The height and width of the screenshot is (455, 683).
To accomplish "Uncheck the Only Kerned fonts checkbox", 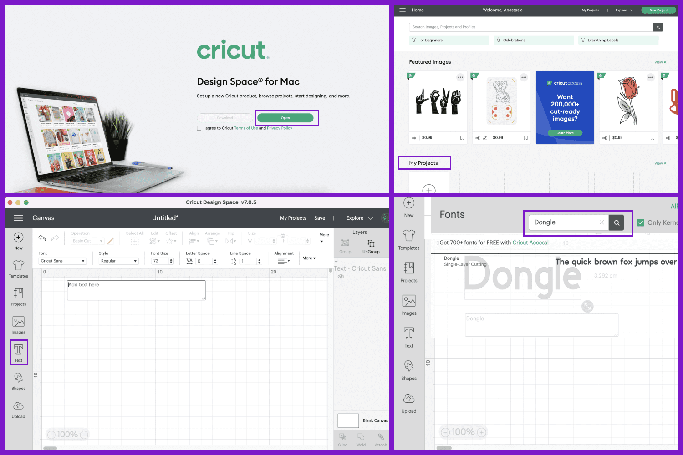I will pyautogui.click(x=641, y=222).
